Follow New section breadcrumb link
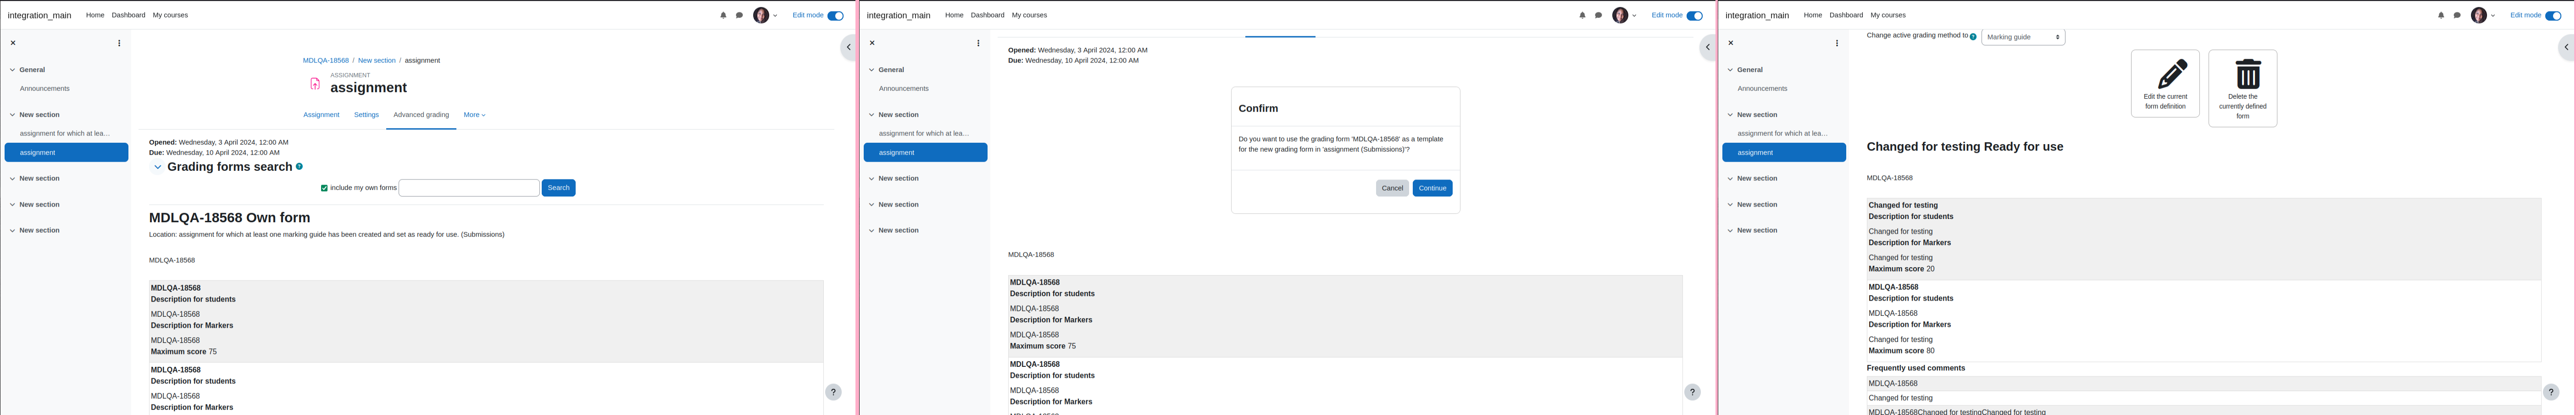Screen dimensions: 2576x415 pos(377,61)
